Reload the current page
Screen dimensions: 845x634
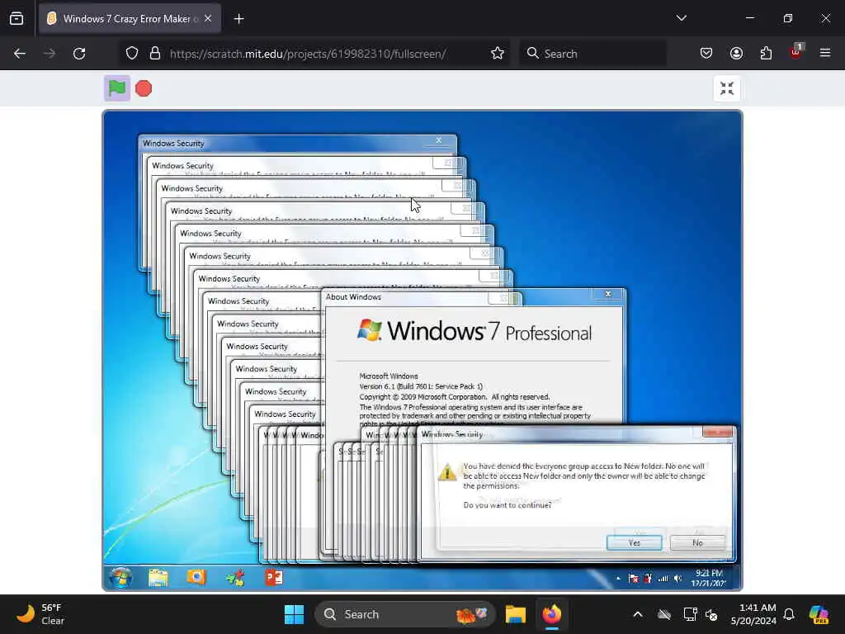79,54
